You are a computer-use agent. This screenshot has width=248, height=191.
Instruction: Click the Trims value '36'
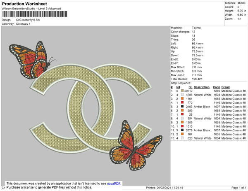pyautogui.click(x=193, y=40)
